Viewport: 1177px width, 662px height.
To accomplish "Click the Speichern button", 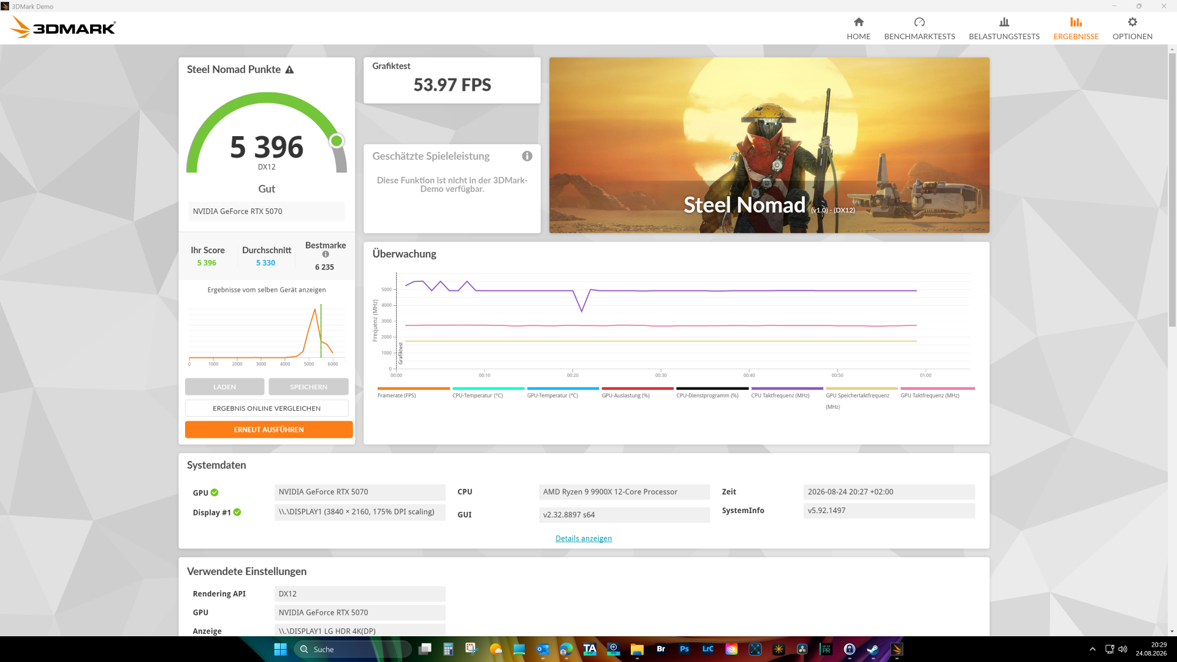I will tap(308, 387).
